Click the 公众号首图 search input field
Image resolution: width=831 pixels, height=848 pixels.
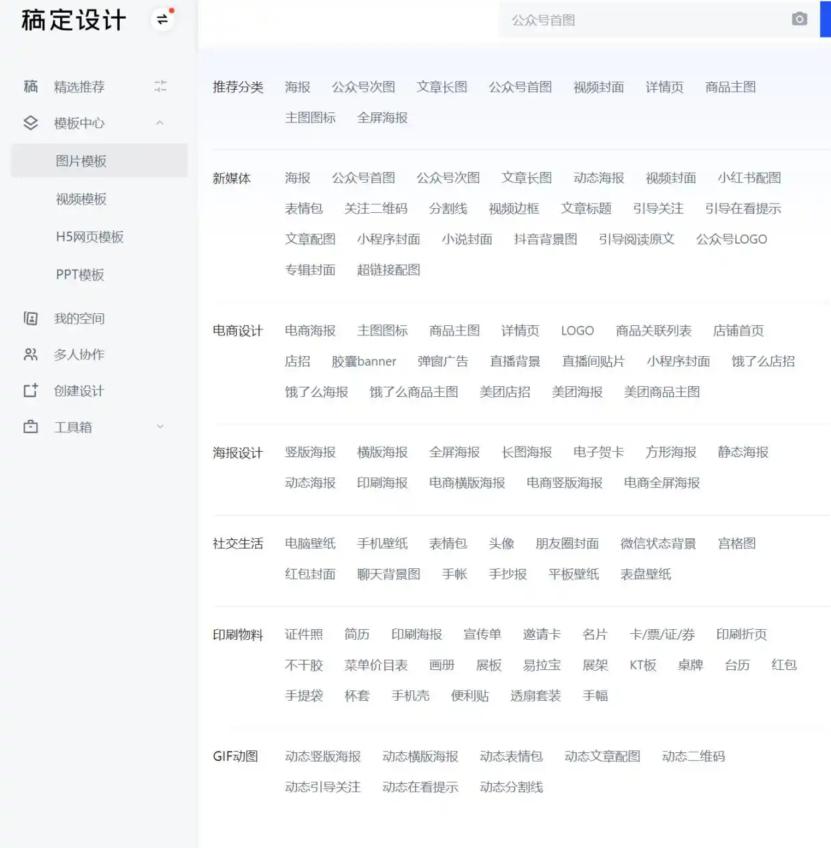click(642, 20)
